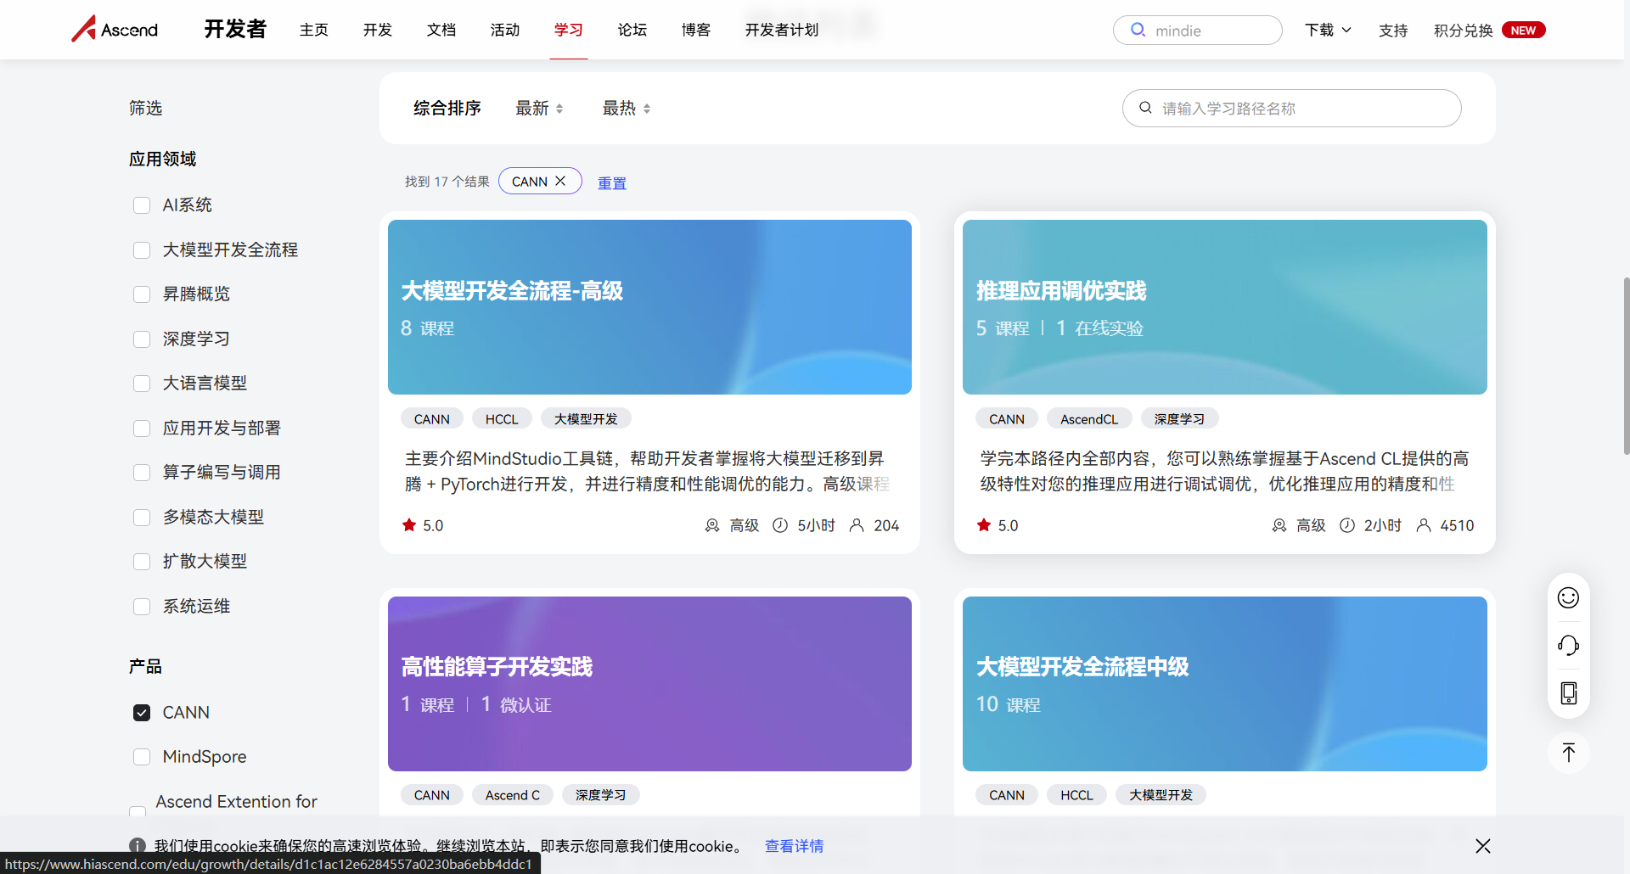Click the AscendCL tag
The image size is (1630, 874).
pos(1089,418)
